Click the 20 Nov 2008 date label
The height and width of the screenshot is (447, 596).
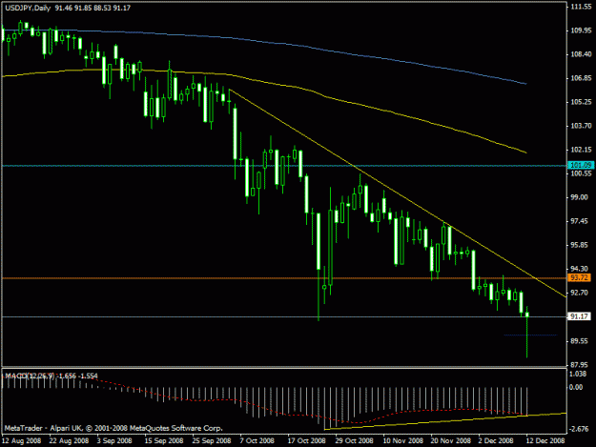[x=450, y=441]
